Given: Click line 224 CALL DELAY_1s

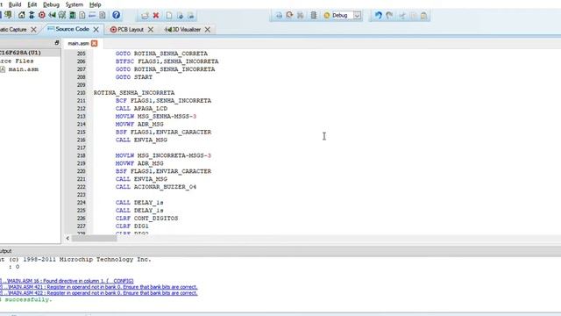Looking at the screenshot, I should click(139, 203).
